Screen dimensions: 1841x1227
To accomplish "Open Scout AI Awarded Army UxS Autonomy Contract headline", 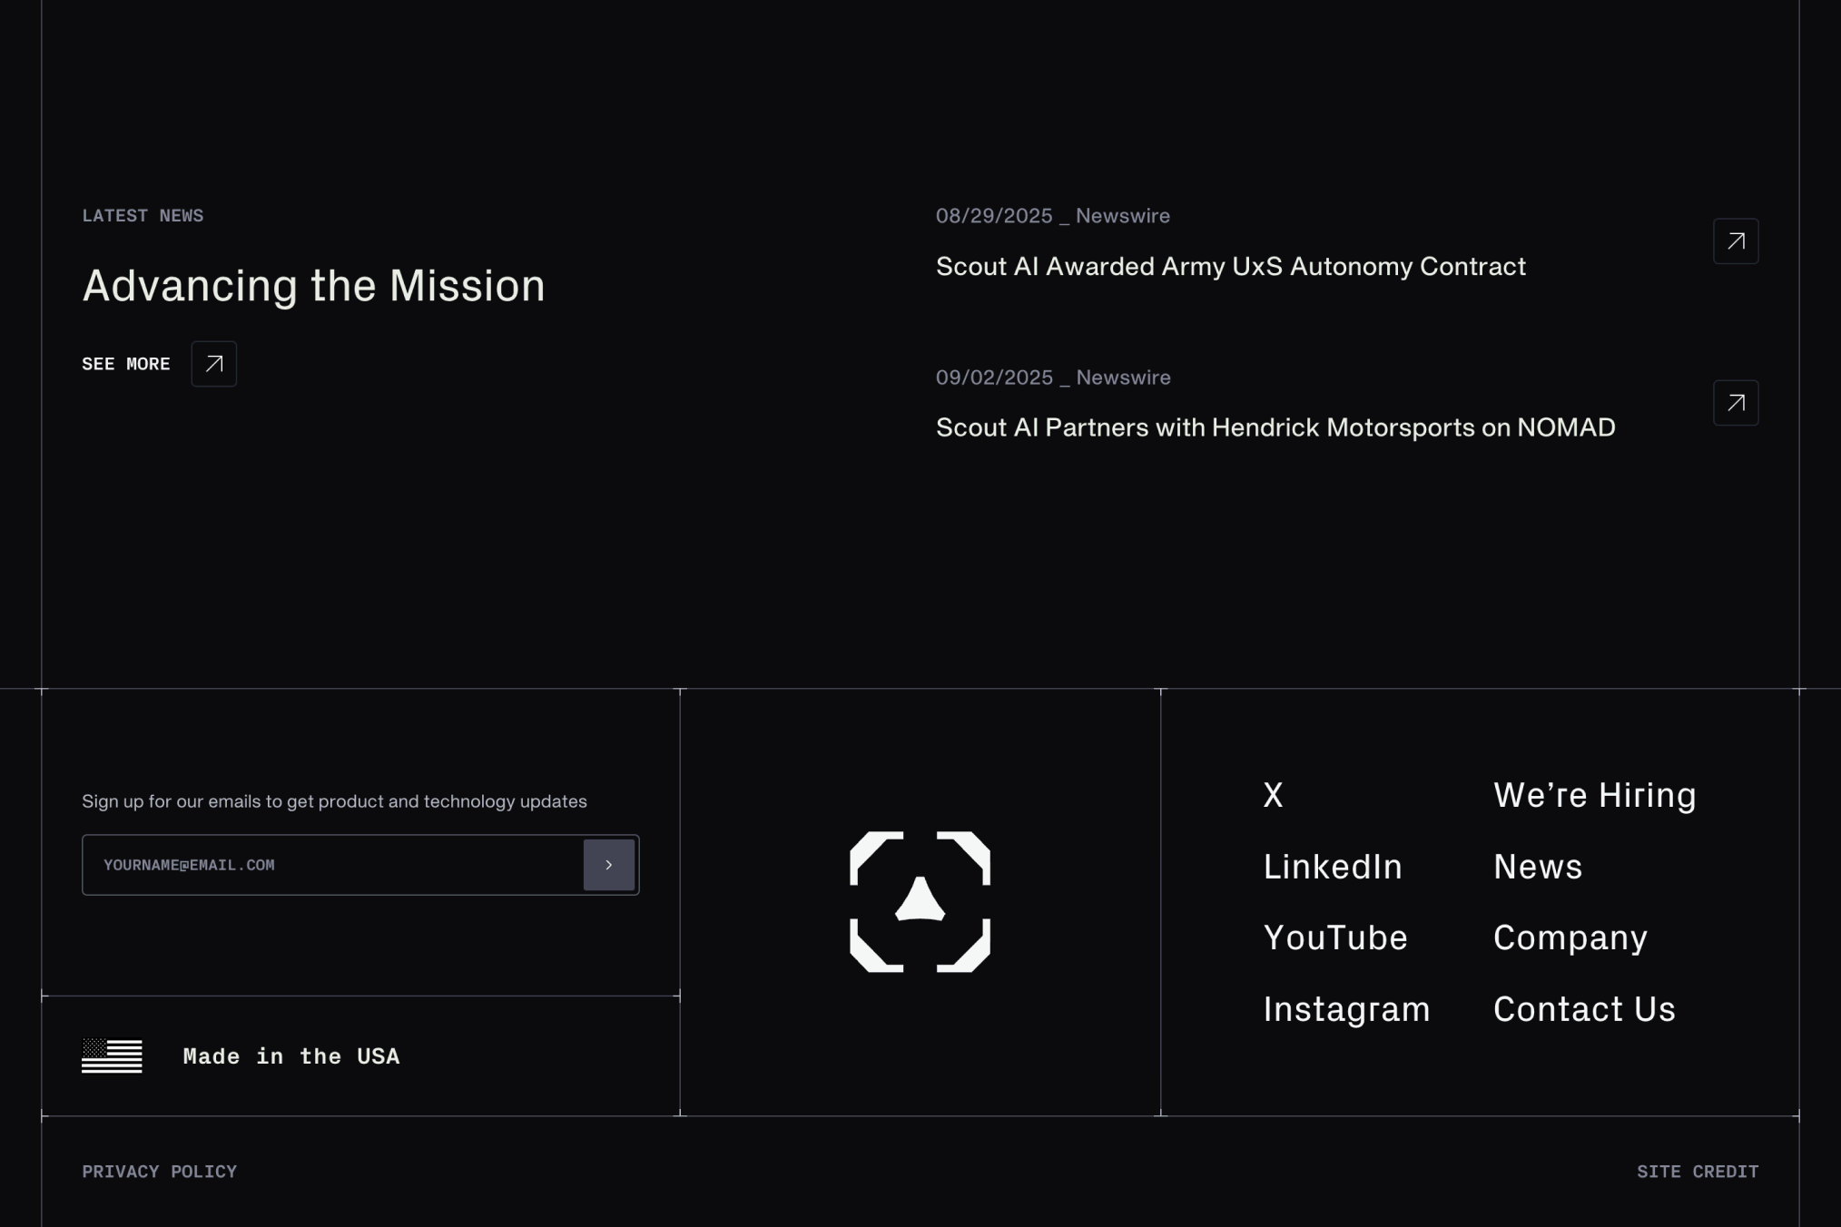I will [1230, 267].
